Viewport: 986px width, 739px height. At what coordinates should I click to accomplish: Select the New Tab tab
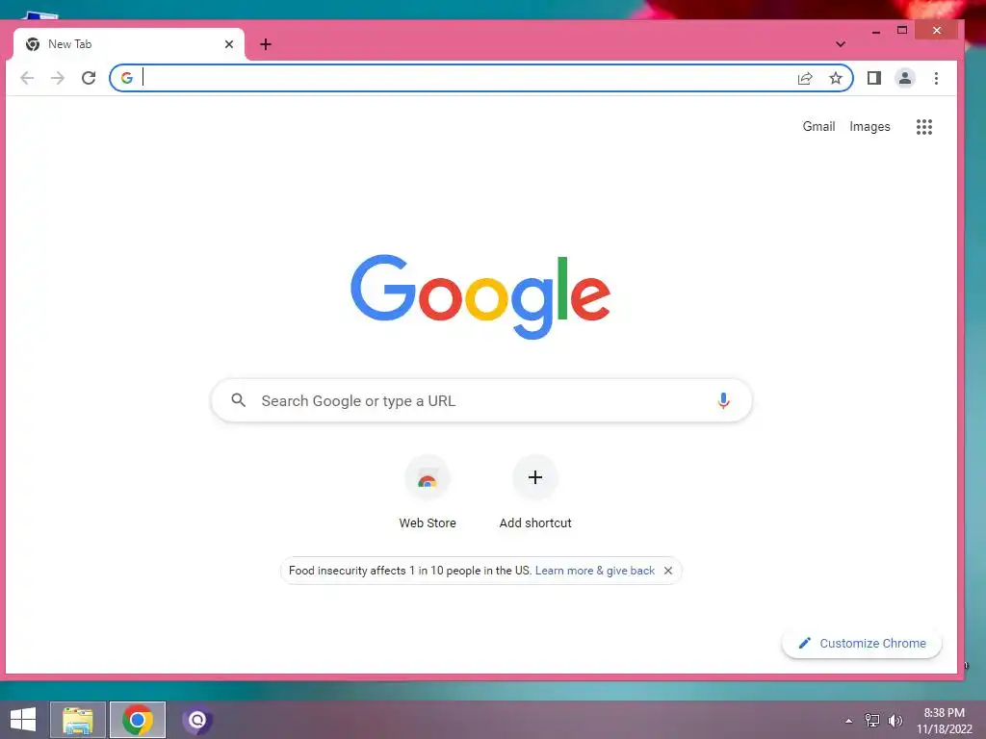click(128, 44)
